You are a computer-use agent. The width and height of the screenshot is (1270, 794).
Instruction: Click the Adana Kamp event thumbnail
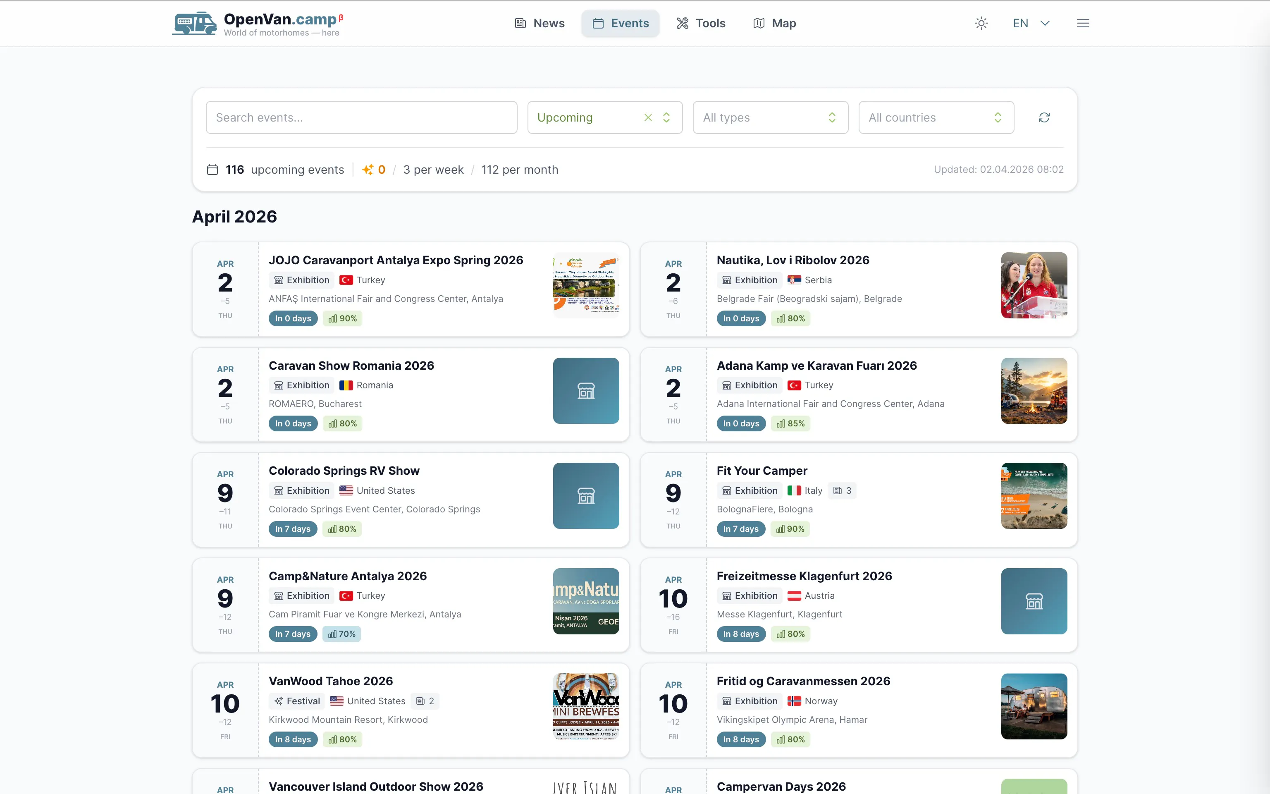[x=1034, y=391]
